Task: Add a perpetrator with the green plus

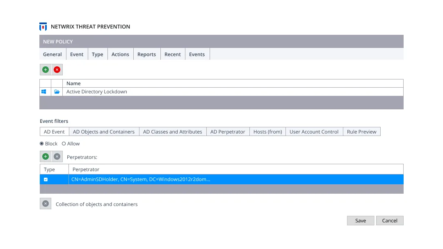Action: (46, 156)
